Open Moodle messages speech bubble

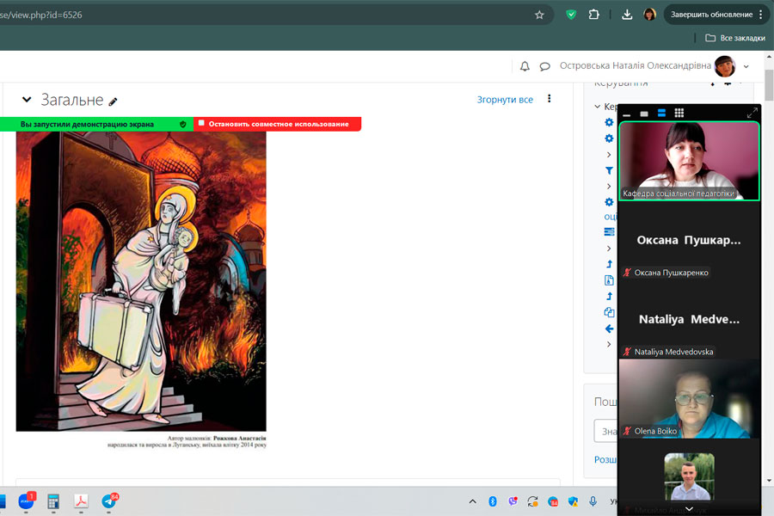pyautogui.click(x=544, y=66)
